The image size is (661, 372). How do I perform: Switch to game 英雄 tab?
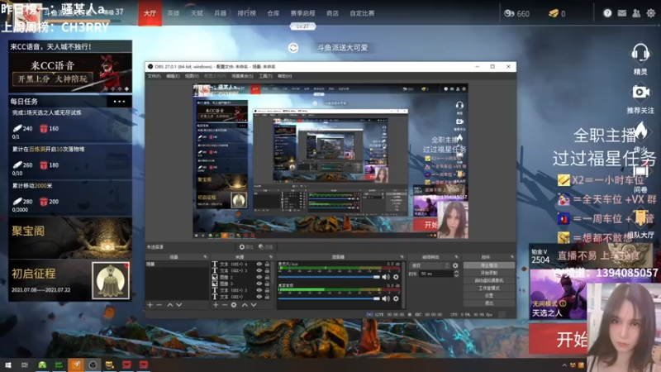[174, 13]
